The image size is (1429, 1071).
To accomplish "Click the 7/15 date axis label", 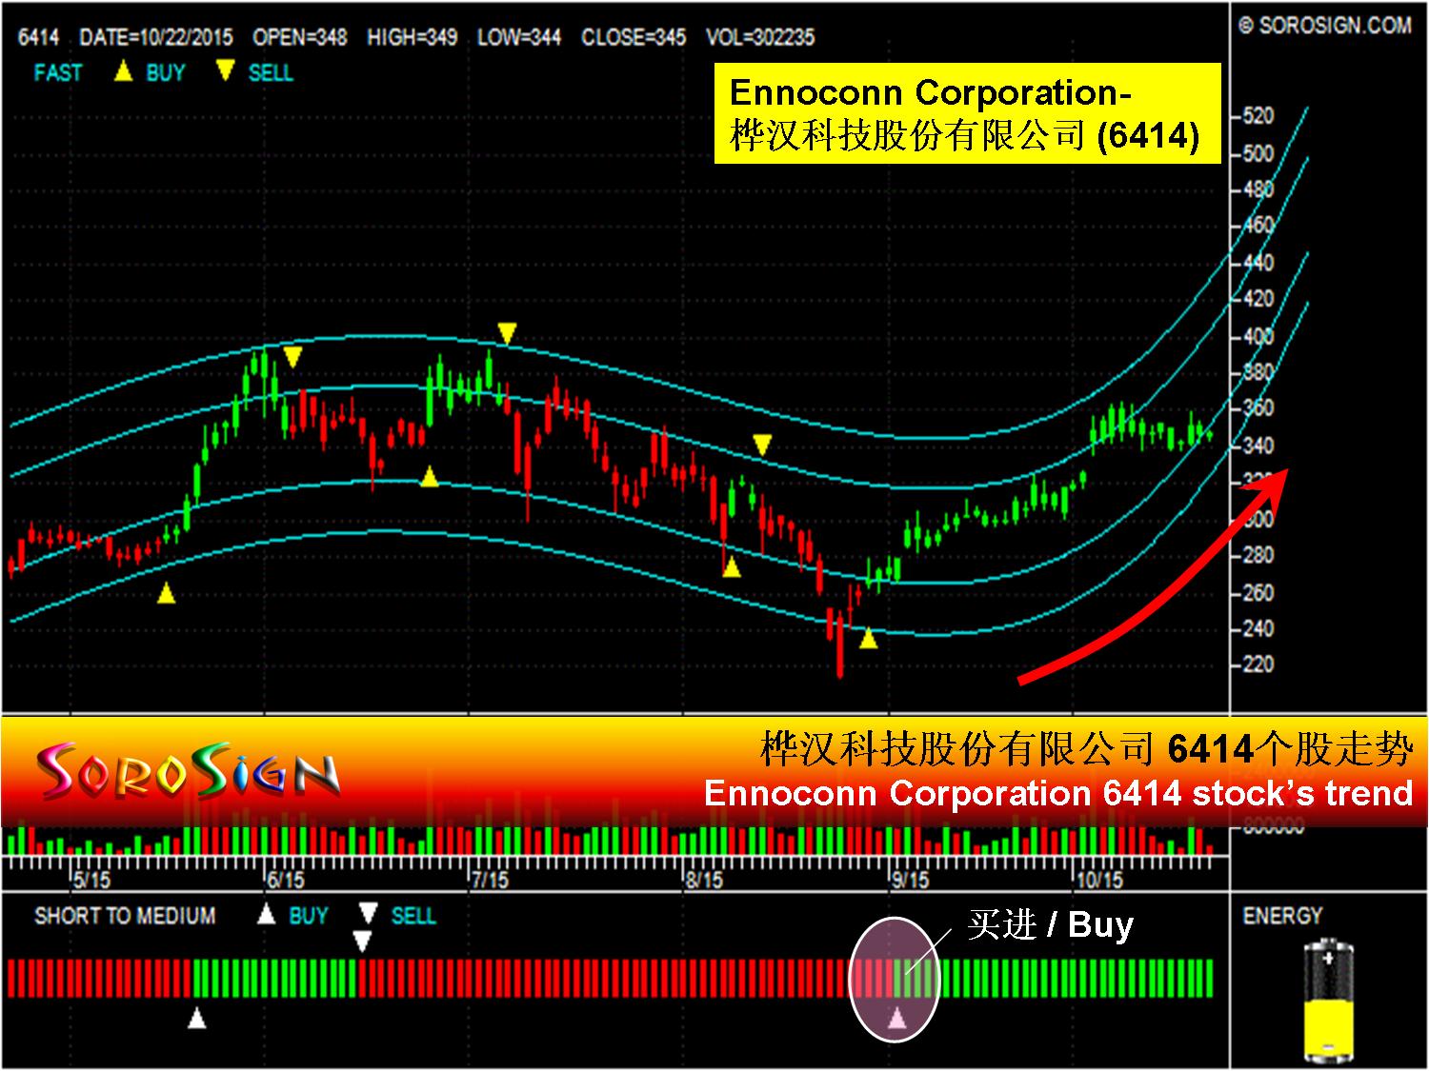I will tap(490, 879).
